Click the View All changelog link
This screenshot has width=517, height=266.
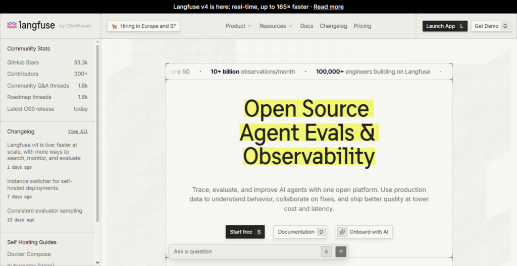pos(78,131)
